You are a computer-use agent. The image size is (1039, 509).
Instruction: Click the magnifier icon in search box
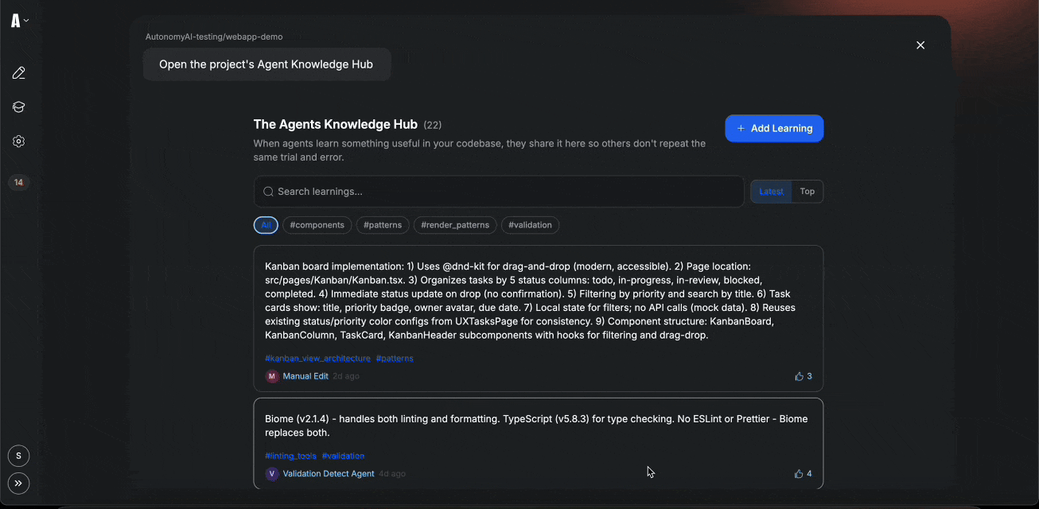tap(269, 192)
